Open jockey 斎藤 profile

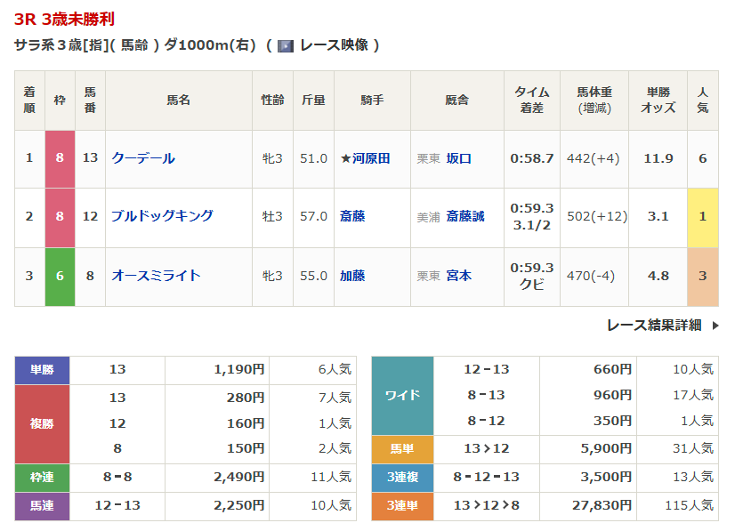pyautogui.click(x=352, y=216)
